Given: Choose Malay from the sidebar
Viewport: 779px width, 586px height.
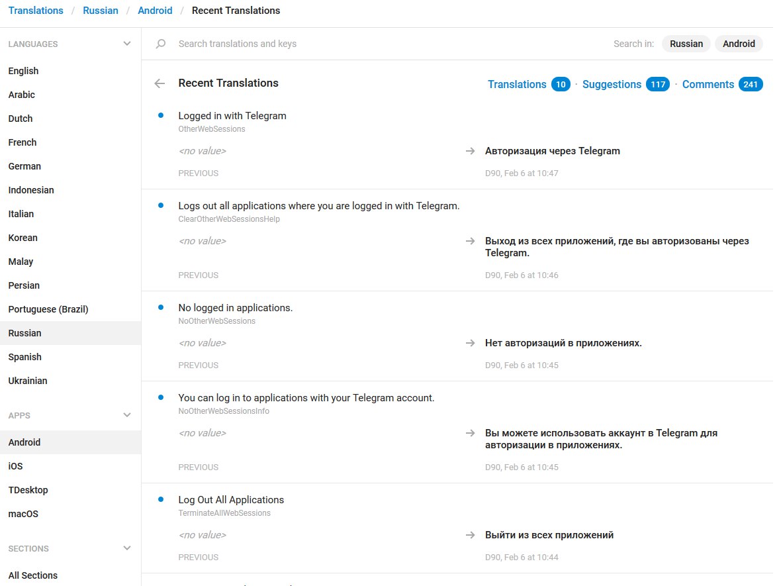Looking at the screenshot, I should [71, 262].
